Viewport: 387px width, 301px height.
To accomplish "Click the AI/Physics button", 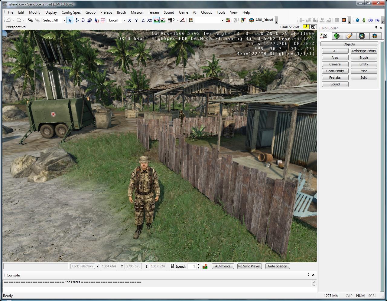I will (223, 266).
